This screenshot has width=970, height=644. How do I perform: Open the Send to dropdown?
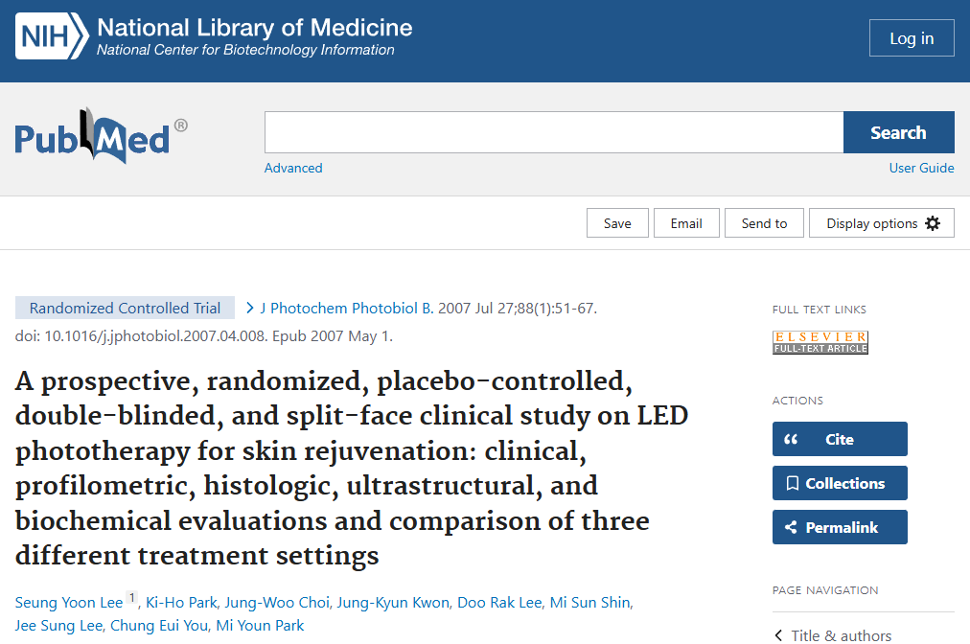[764, 223]
